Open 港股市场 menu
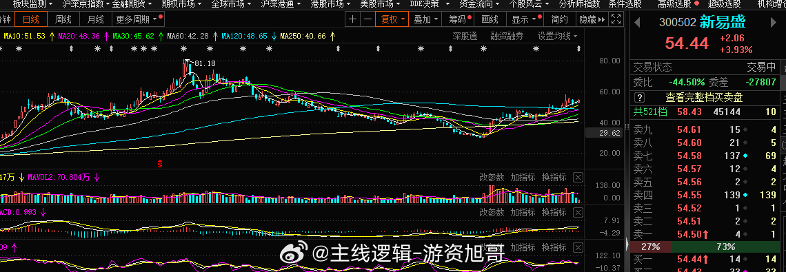The height and width of the screenshot is (272, 786). click(330, 4)
